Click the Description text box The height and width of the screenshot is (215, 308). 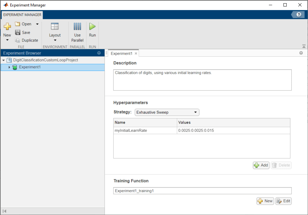click(x=202, y=80)
